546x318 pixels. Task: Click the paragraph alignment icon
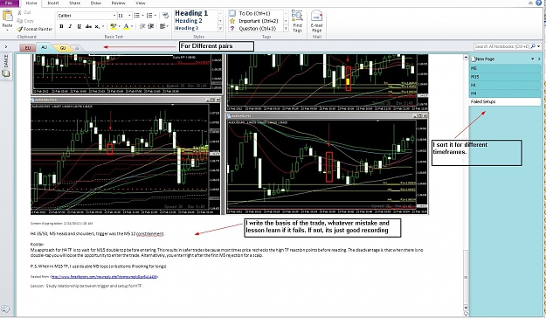tap(162, 26)
